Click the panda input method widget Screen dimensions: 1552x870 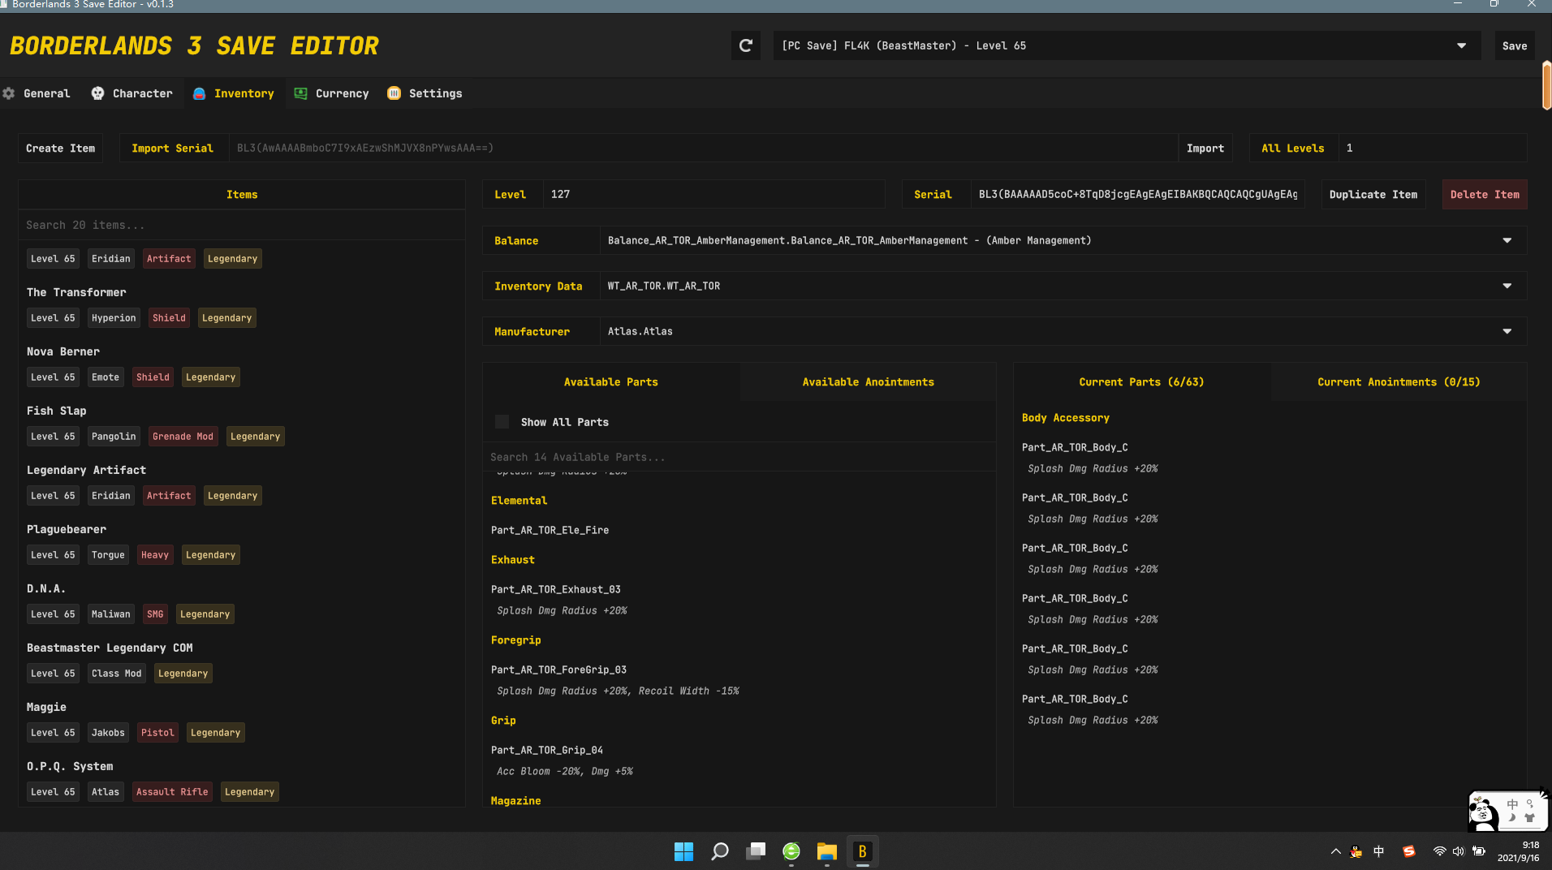click(x=1507, y=810)
